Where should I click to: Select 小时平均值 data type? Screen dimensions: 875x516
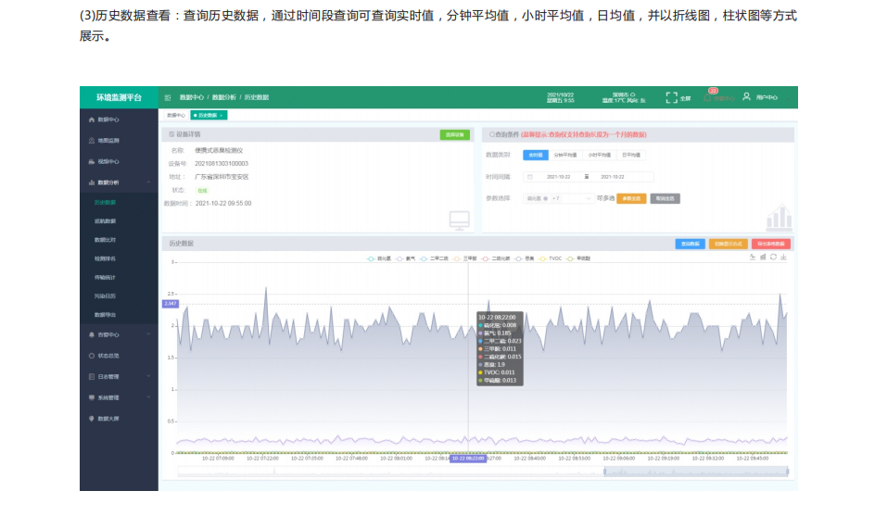point(599,155)
